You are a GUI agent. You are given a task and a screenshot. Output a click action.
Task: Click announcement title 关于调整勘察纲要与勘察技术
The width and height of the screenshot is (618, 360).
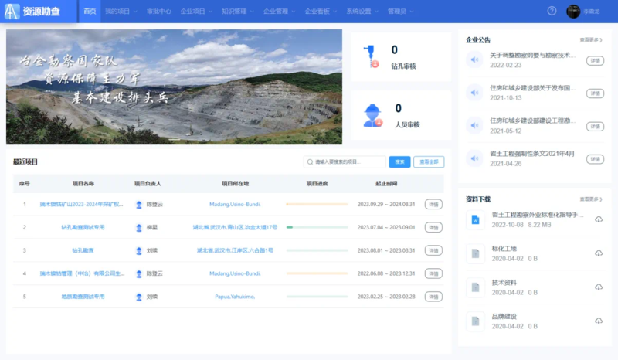532,55
